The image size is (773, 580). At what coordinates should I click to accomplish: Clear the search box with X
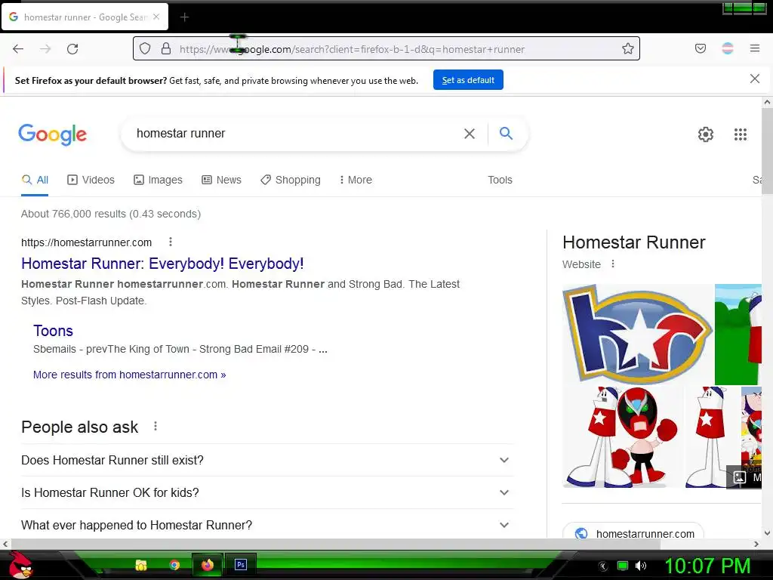coord(470,134)
